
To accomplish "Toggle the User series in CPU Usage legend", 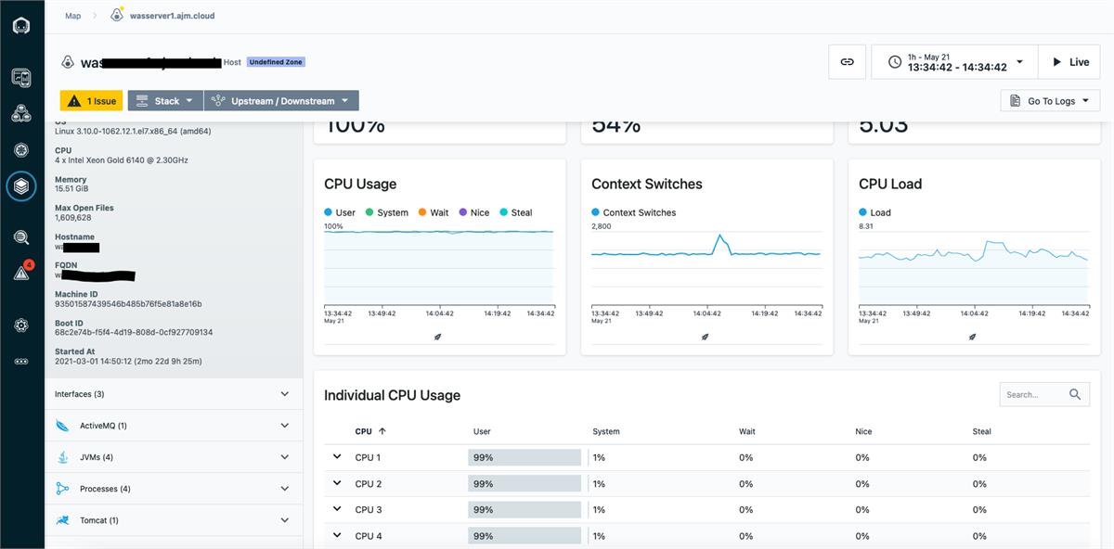I will [x=340, y=212].
